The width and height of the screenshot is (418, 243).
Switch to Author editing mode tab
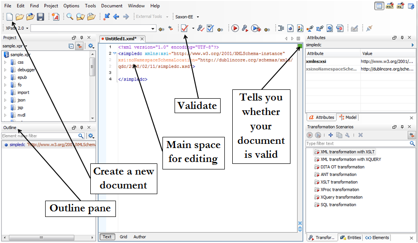coord(140,236)
